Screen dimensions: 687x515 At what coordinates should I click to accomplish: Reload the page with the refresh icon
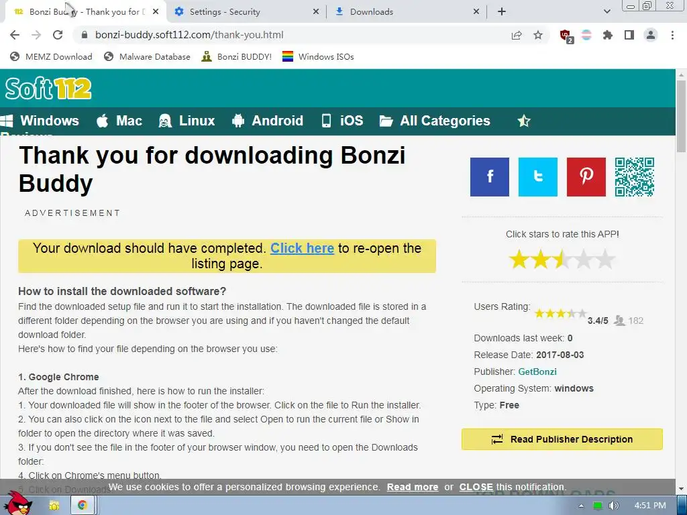point(58,35)
